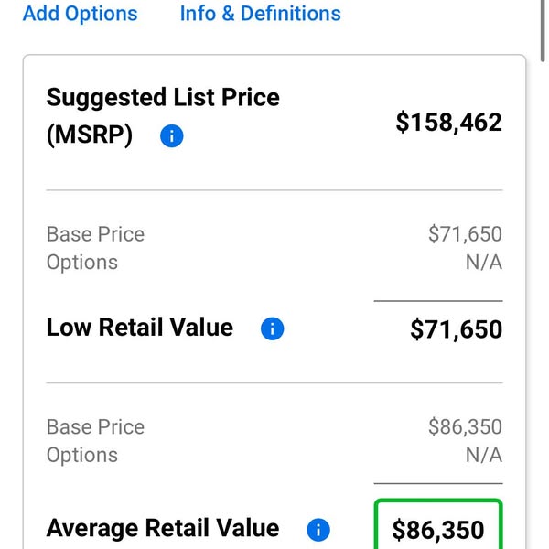This screenshot has width=549, height=549.
Task: Click Options label in the Low Retail section
Action: pos(82,263)
